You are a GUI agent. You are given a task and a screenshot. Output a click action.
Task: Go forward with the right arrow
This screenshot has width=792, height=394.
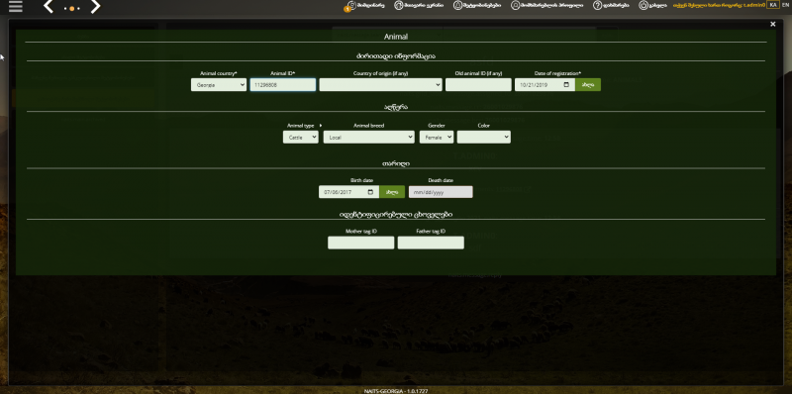click(95, 7)
